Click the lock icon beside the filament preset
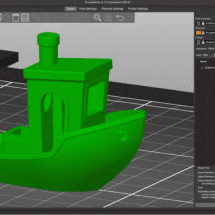 click(x=203, y=33)
